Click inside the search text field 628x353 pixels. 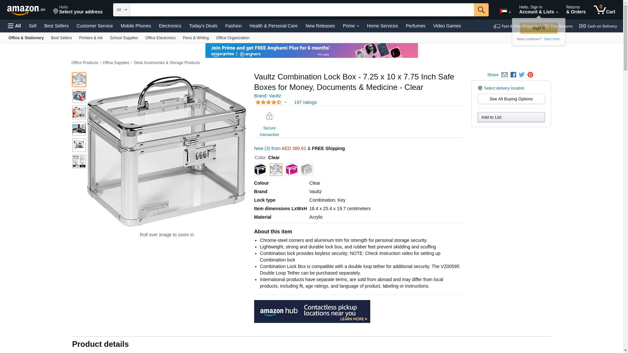302,10
